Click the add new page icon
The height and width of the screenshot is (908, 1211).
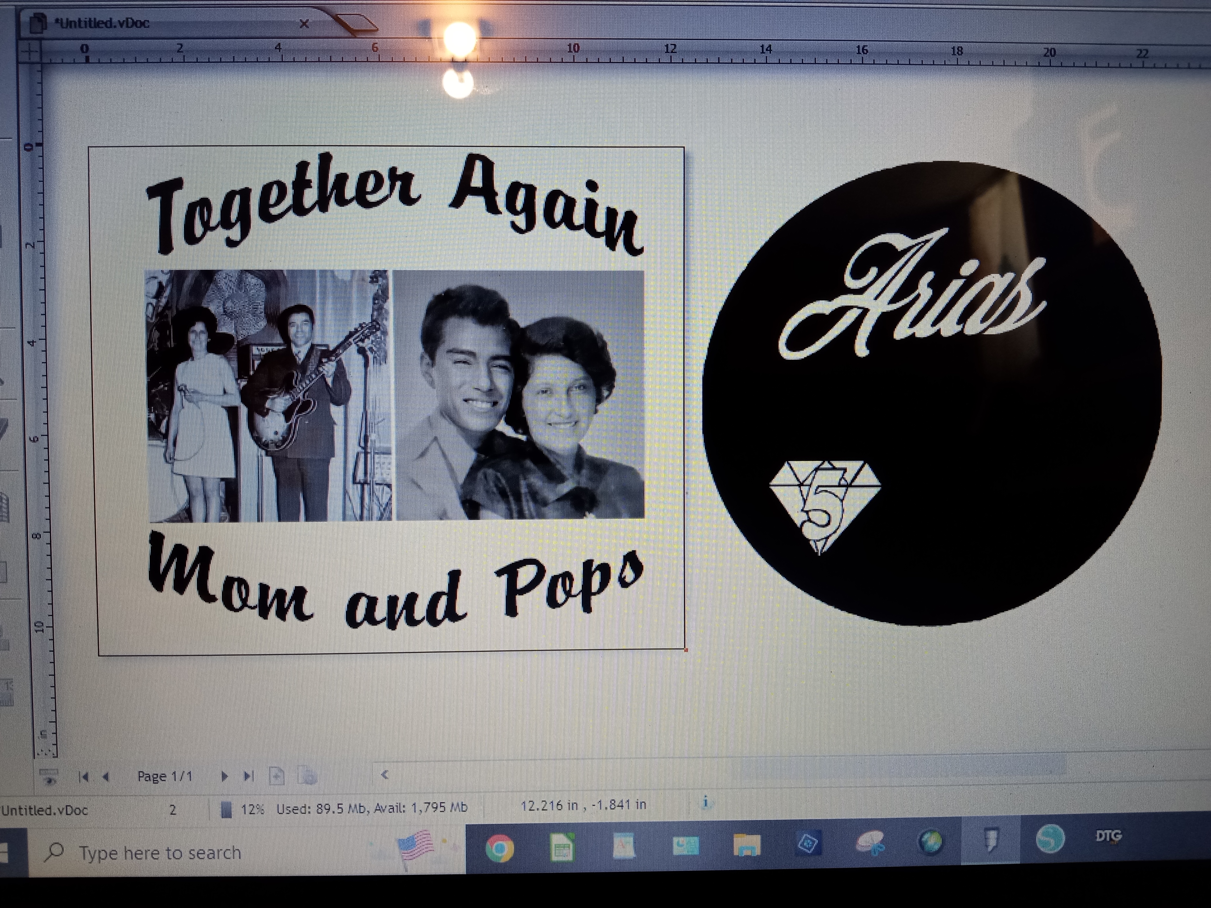click(x=277, y=776)
